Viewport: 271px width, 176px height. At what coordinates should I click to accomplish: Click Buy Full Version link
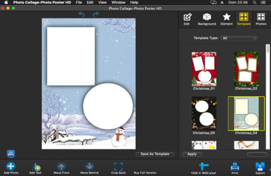tap(145, 173)
